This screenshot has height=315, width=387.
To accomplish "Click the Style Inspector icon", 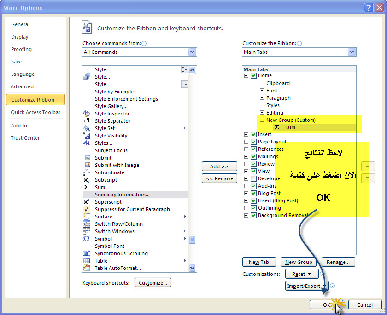I will 87,114.
